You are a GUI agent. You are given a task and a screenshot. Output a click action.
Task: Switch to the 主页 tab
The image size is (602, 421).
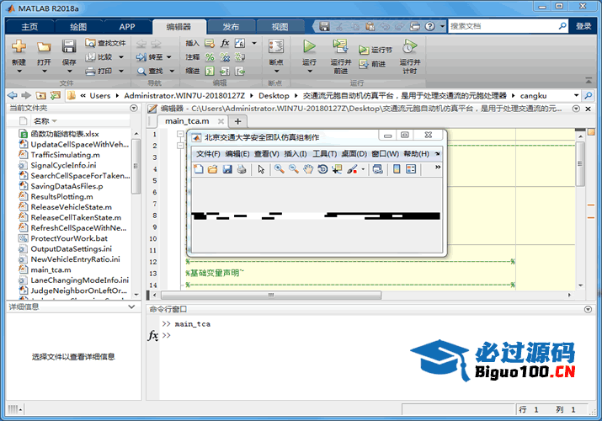tap(29, 26)
